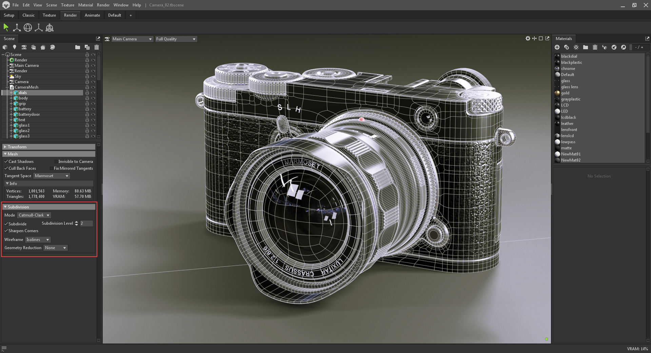Create a new folder in Scene panel
The height and width of the screenshot is (353, 651).
78,47
